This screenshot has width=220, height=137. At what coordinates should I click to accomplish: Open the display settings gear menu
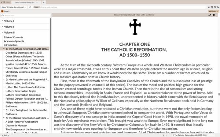pos(214,15)
